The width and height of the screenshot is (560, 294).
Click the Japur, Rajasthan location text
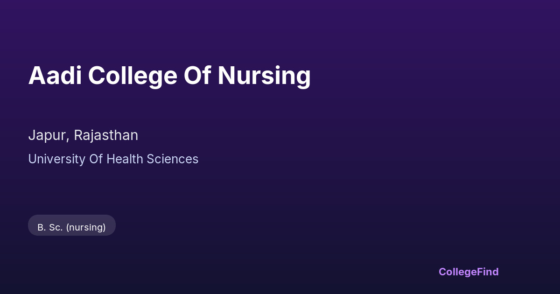point(83,135)
